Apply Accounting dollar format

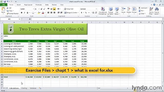pos(81,13)
